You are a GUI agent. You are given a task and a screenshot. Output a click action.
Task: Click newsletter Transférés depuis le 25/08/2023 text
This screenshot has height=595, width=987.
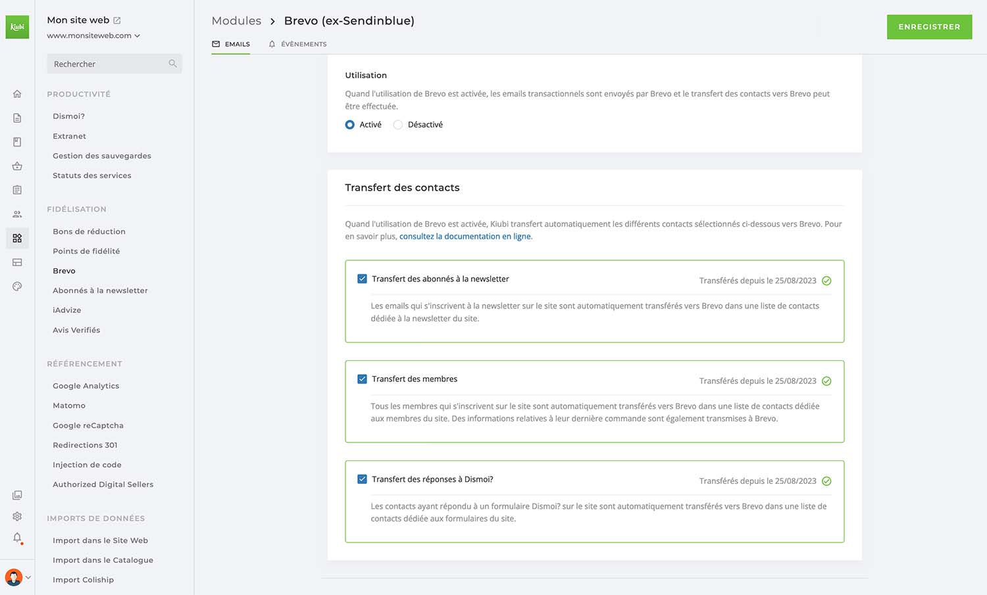(x=757, y=281)
